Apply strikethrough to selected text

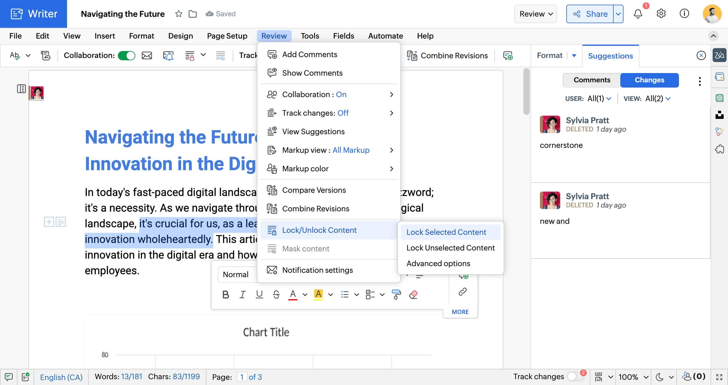276,295
